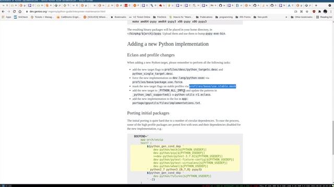Open the starred Bookmarks shortcut

point(118,17)
